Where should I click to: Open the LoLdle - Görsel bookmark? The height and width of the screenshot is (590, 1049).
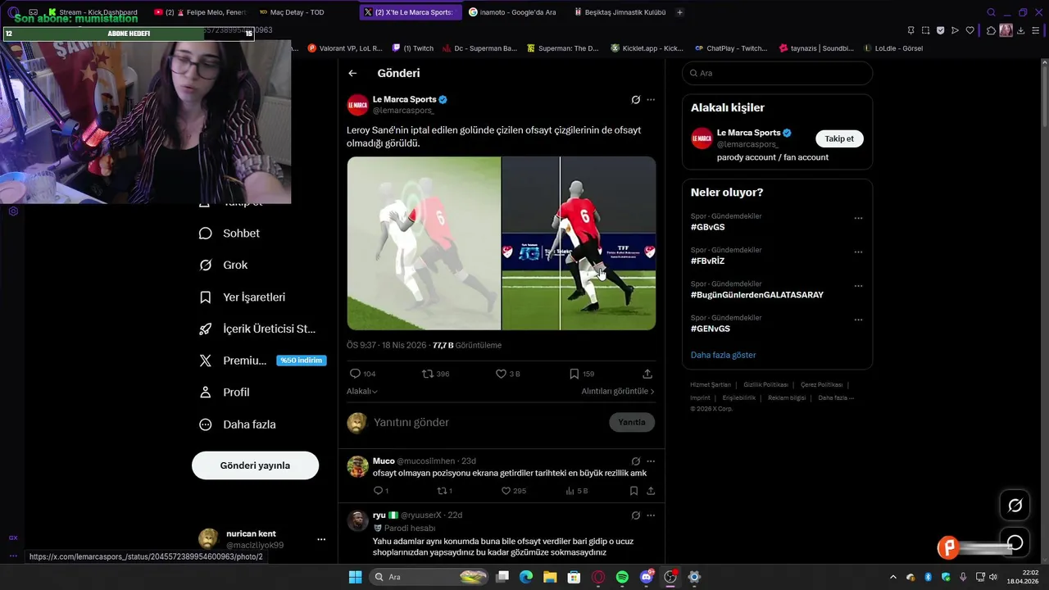(x=893, y=48)
